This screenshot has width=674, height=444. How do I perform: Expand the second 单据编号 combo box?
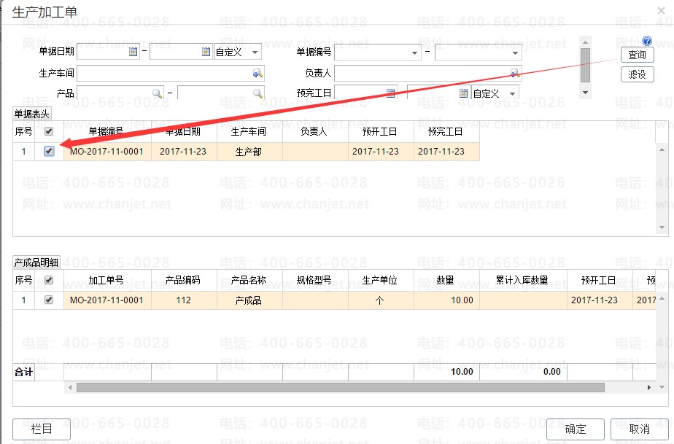(515, 53)
